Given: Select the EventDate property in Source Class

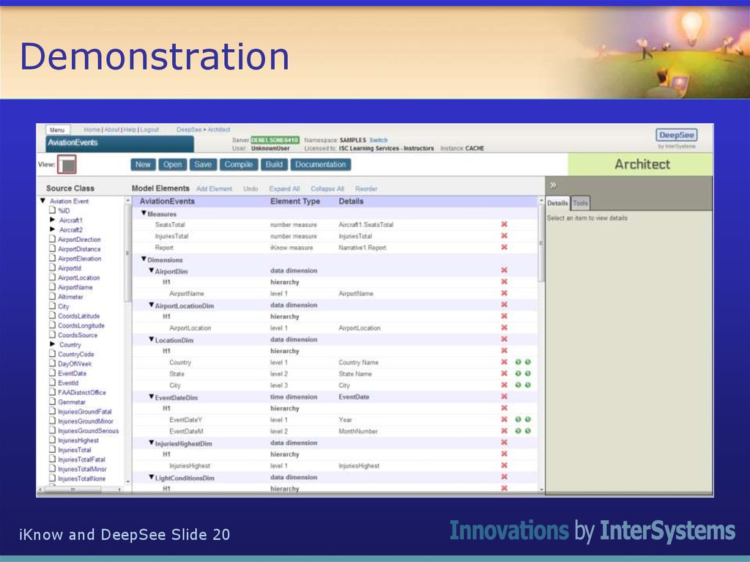Looking at the screenshot, I should pos(72,374).
